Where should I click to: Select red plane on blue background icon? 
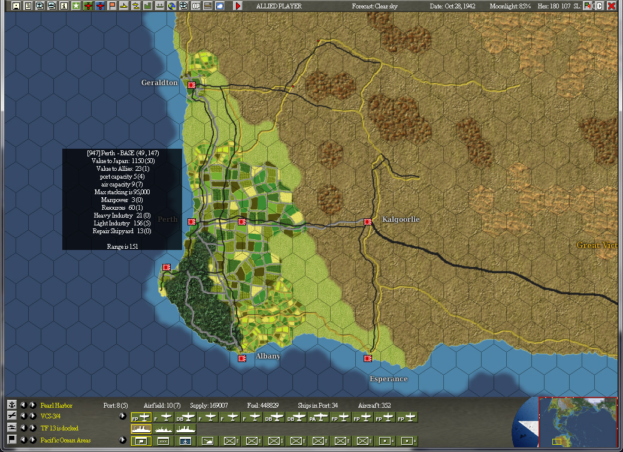[99, 6]
